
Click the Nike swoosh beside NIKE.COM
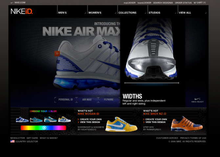(12, 3)
